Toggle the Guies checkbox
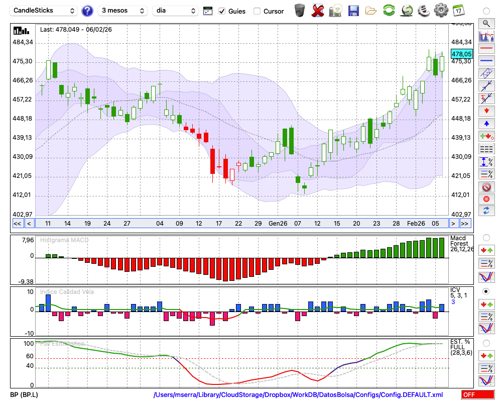 tap(221, 11)
